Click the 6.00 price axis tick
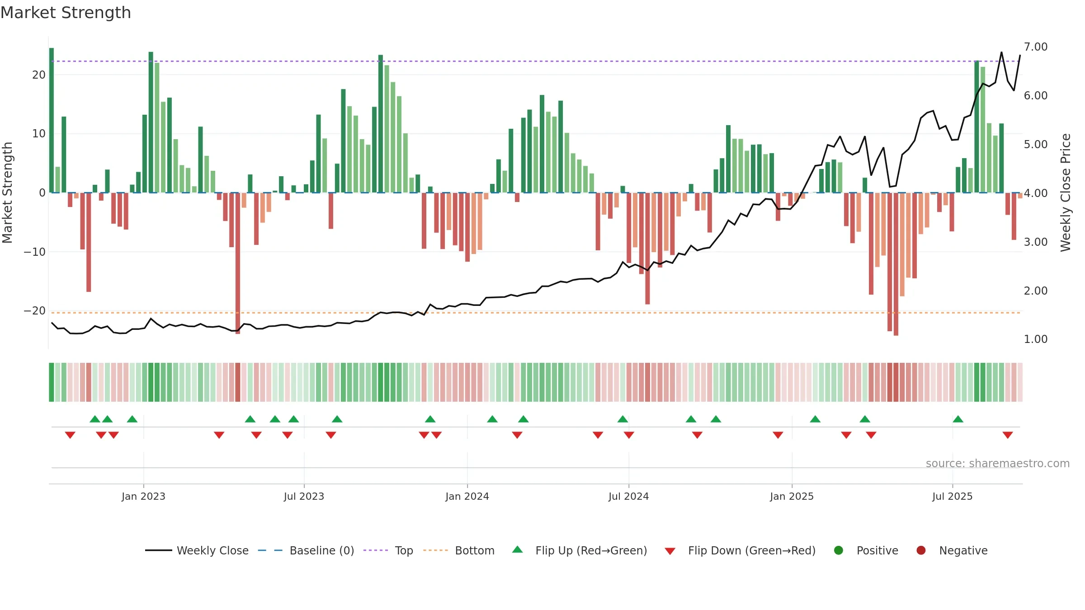 coord(1036,96)
